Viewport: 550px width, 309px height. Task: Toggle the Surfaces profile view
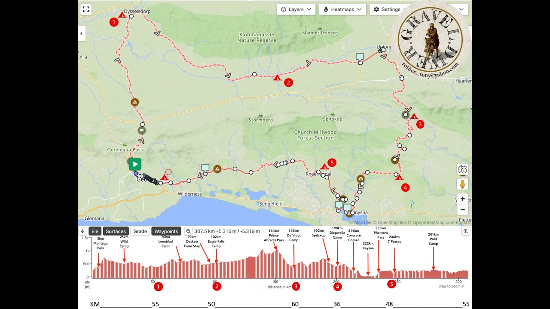click(116, 231)
